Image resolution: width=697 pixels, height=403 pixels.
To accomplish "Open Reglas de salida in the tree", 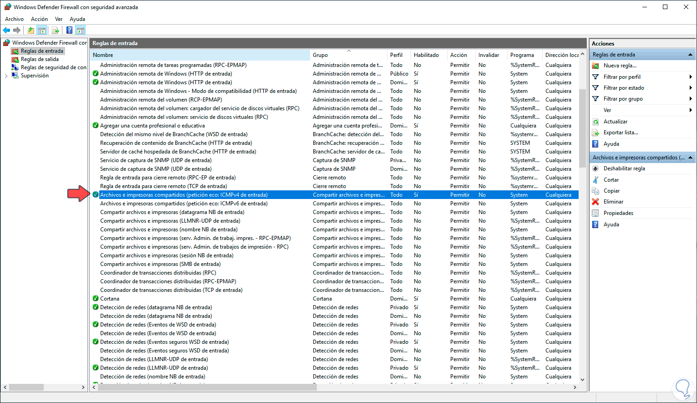I will pyautogui.click(x=40, y=59).
